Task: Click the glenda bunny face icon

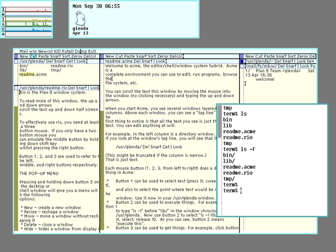Action: [80, 19]
